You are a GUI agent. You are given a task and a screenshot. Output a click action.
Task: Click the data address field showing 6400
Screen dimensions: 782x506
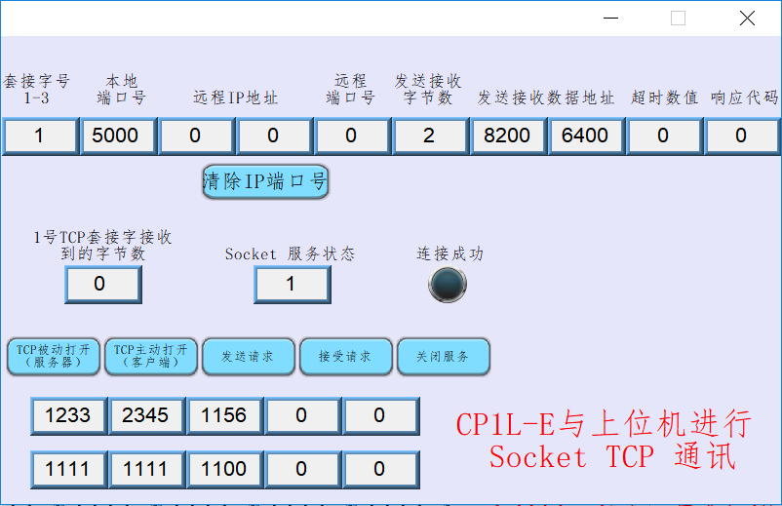coord(585,136)
